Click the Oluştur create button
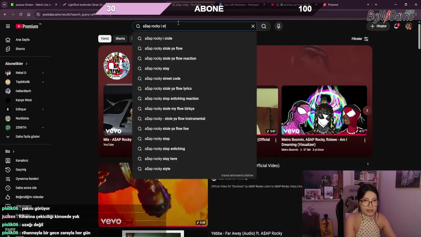The image size is (421, 237). tap(379, 26)
